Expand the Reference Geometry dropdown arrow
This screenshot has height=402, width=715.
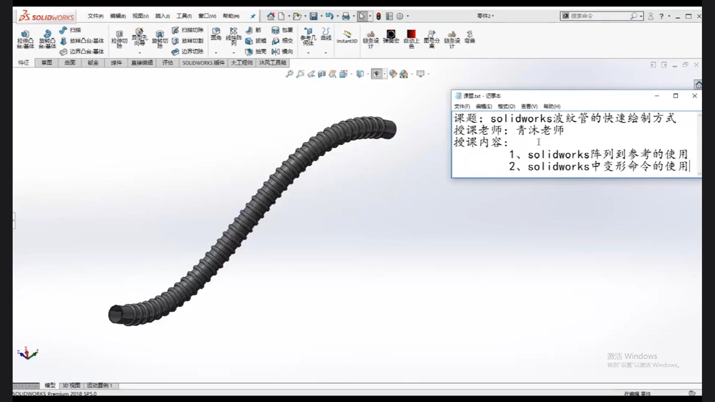tap(308, 53)
